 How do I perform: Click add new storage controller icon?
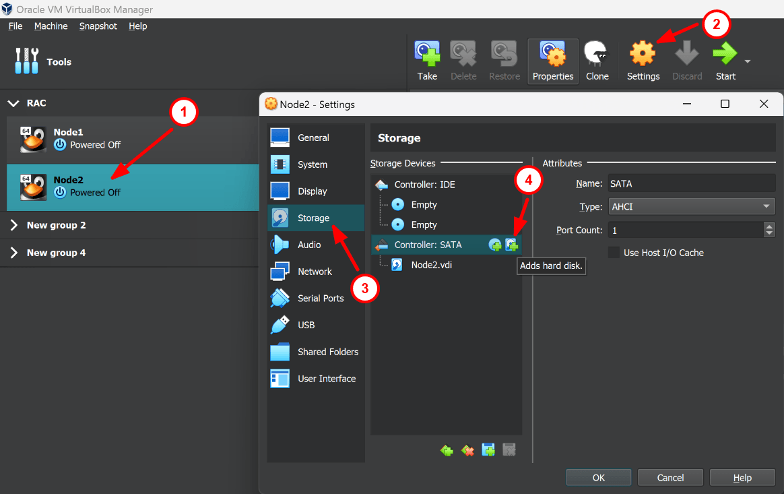pyautogui.click(x=447, y=450)
